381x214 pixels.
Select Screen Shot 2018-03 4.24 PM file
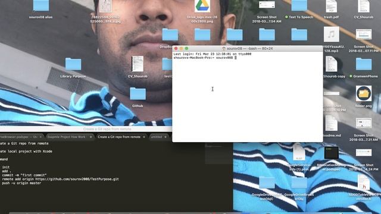click(364, 153)
